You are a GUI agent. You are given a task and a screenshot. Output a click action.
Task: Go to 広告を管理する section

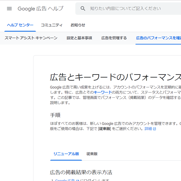[114, 38]
